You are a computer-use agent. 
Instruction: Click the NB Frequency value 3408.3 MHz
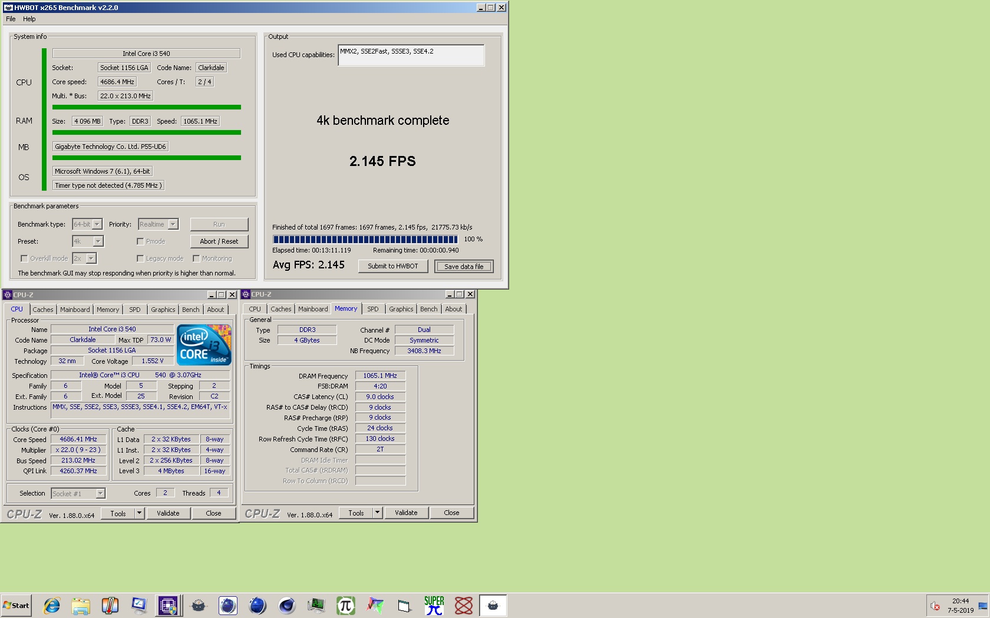[424, 351]
